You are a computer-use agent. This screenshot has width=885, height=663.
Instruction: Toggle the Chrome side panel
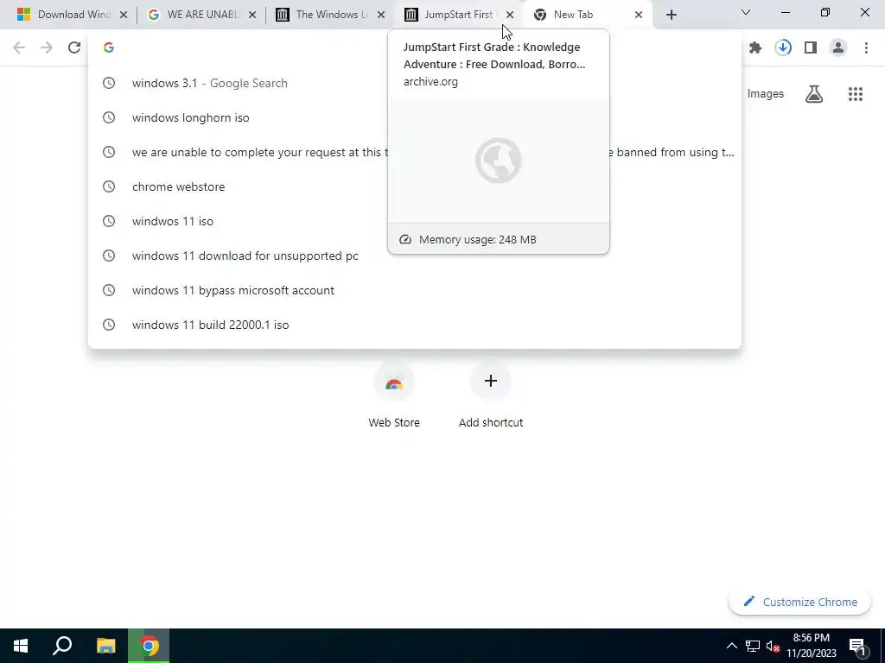(x=811, y=48)
